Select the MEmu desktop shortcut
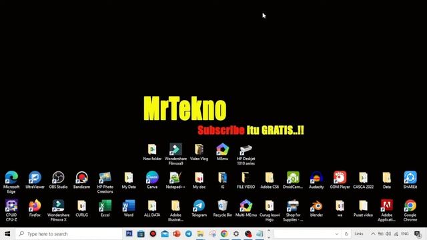 (x=222, y=152)
